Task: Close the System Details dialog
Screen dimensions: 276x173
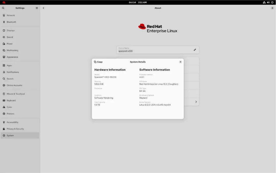Action: coord(180,62)
